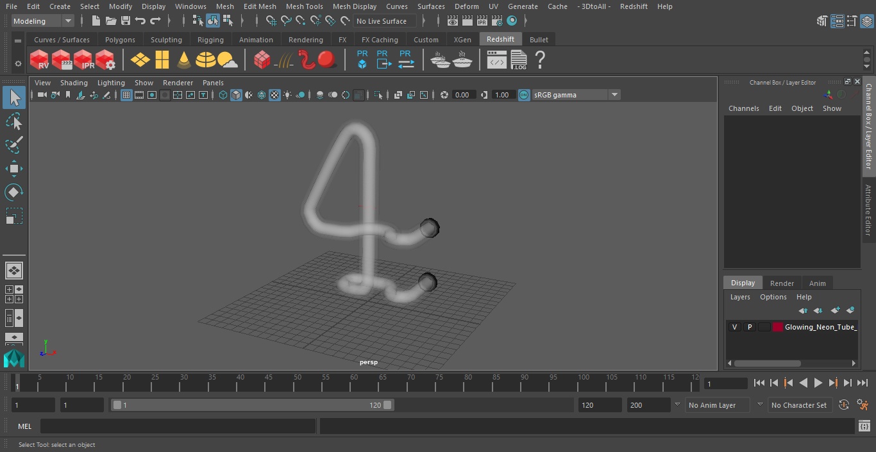Image resolution: width=876 pixels, height=452 pixels.
Task: Click the Redshift .LOG file icon
Action: pos(518,60)
